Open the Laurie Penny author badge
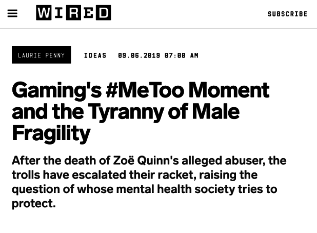This screenshot has height=233, width=317. pyautogui.click(x=42, y=55)
